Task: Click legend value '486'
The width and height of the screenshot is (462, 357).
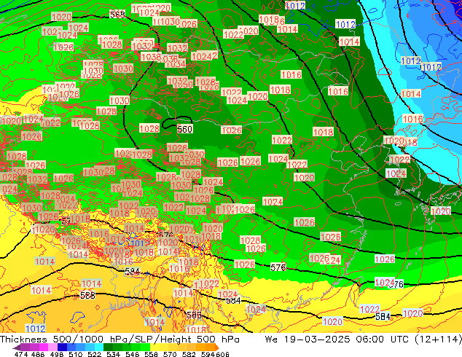Action: pyautogui.click(x=38, y=354)
